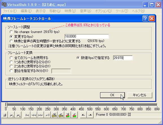Click the 「IVTC」に移動しました notice text
Viewport: 163px width, 125px height.
tap(36, 84)
